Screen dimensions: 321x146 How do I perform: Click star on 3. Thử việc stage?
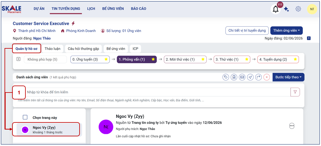pyautogui.click(x=247, y=59)
